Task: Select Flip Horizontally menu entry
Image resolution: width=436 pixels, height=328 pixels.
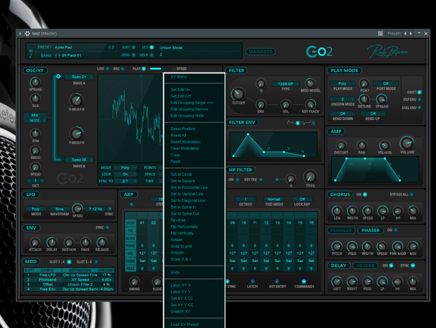Action: tap(184, 227)
